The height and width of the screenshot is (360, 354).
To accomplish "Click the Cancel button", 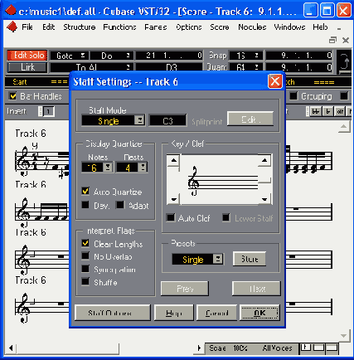I will [216, 313].
